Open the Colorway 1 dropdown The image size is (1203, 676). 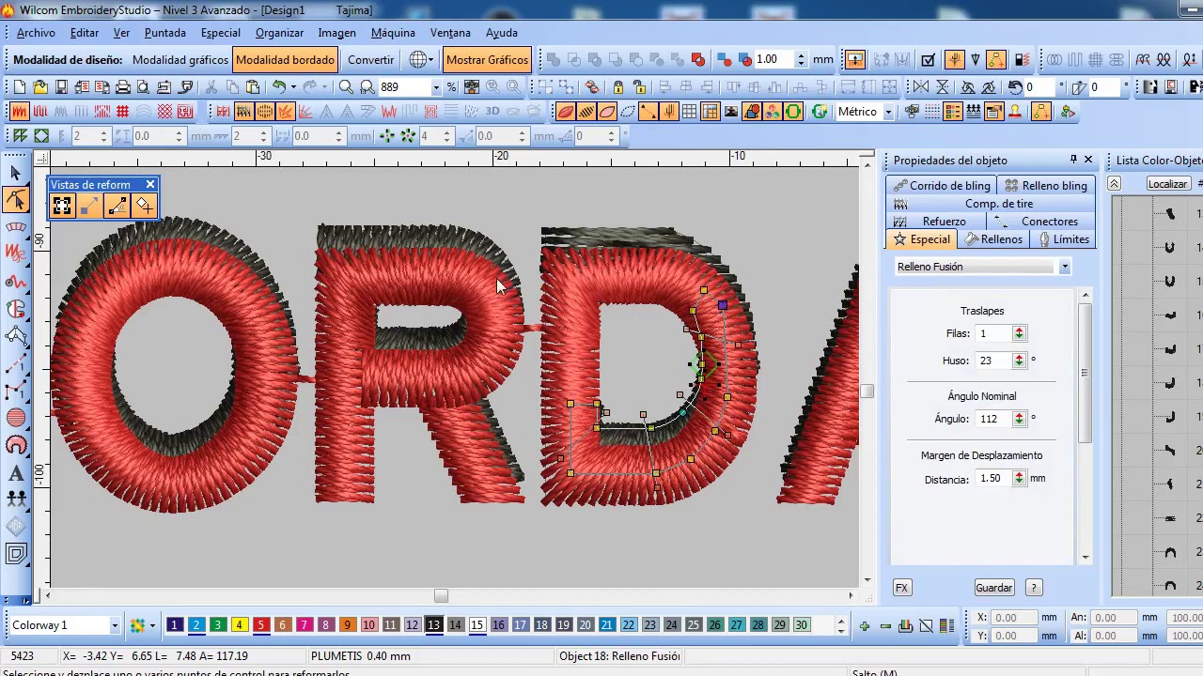click(x=115, y=625)
